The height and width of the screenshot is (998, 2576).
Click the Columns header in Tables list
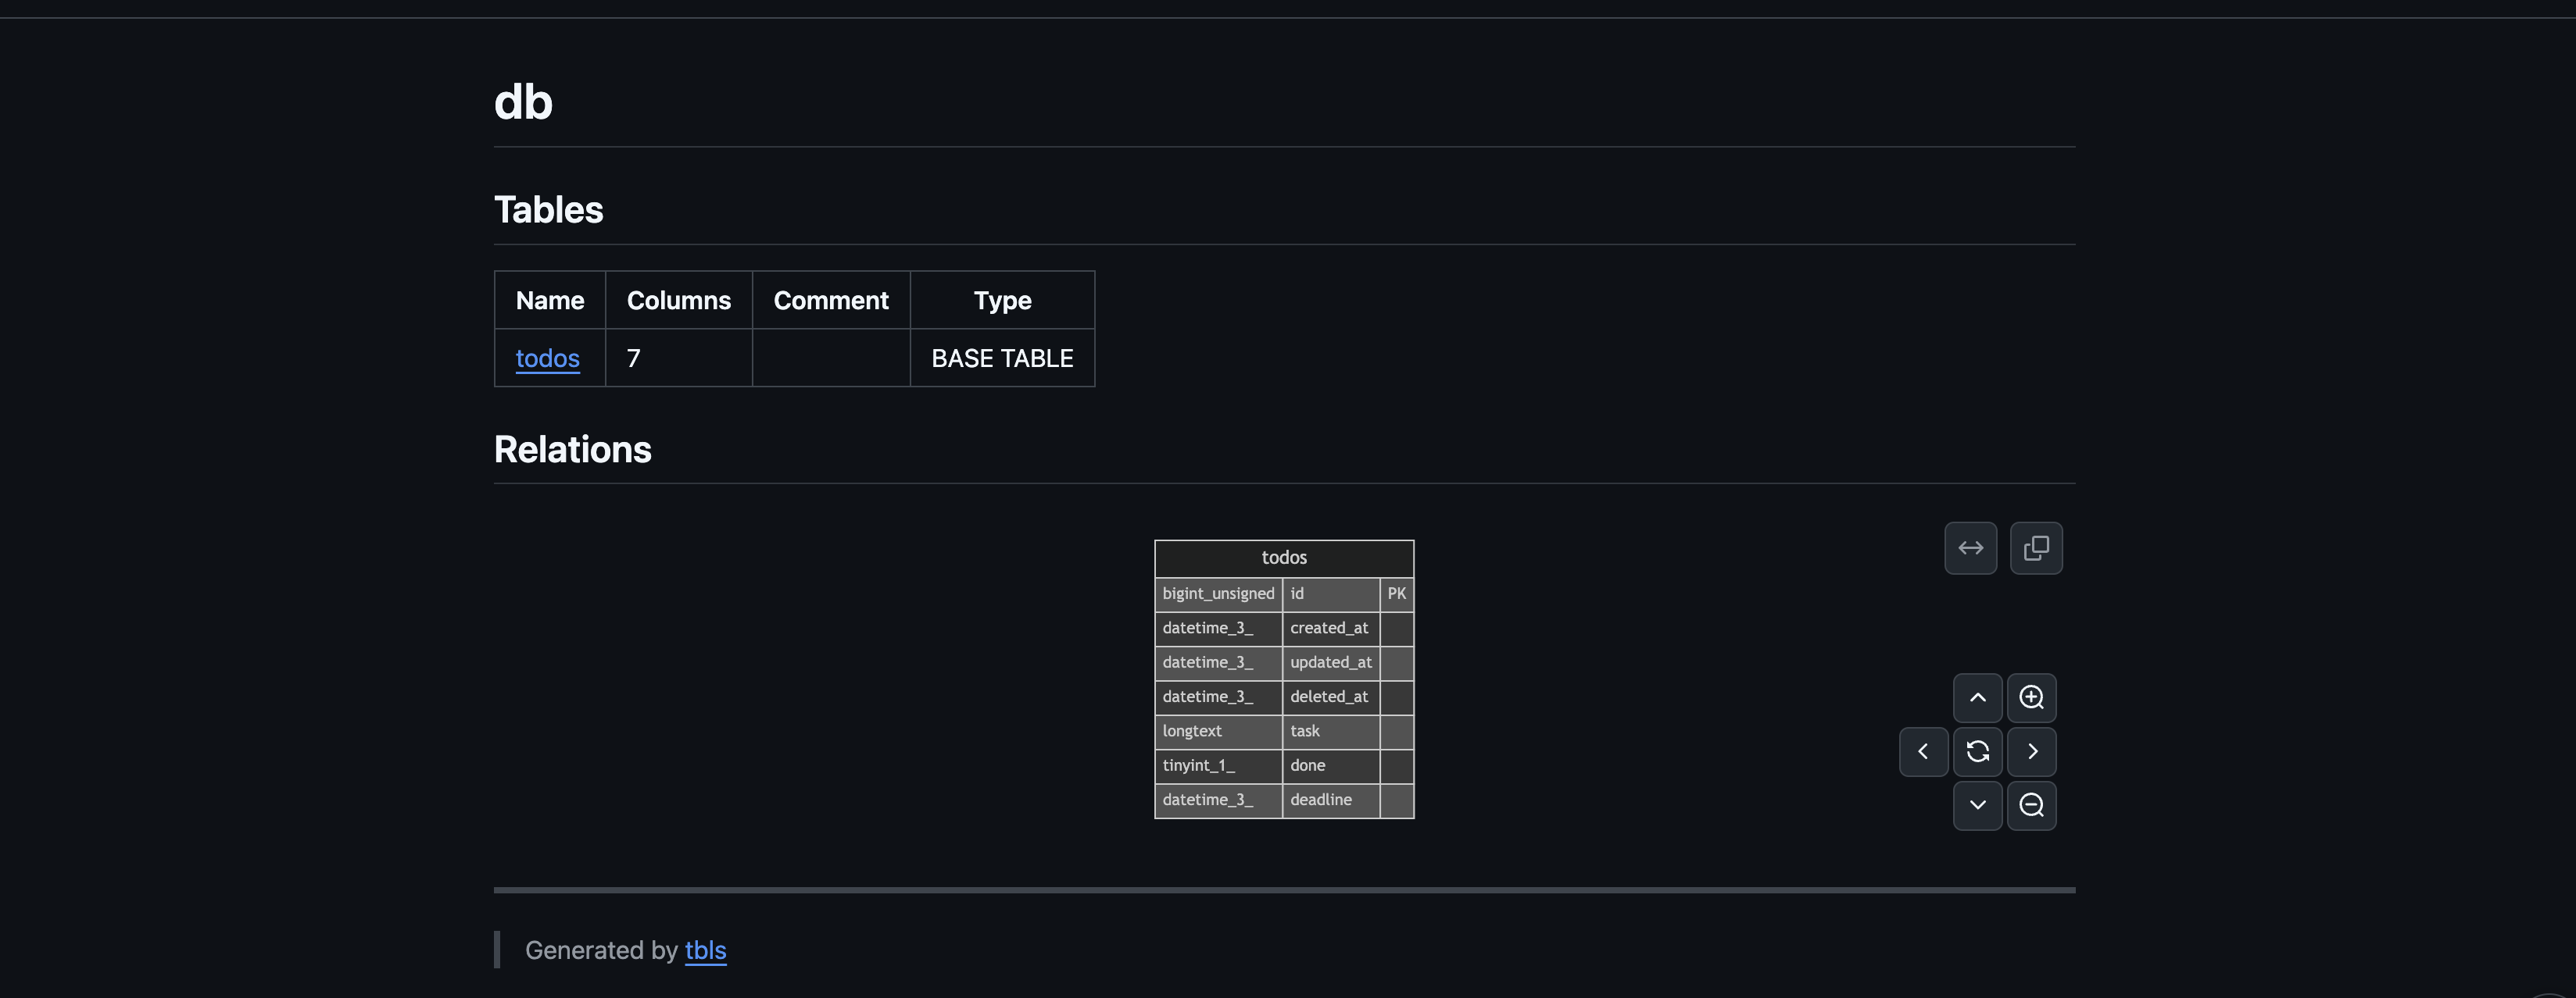click(x=678, y=300)
